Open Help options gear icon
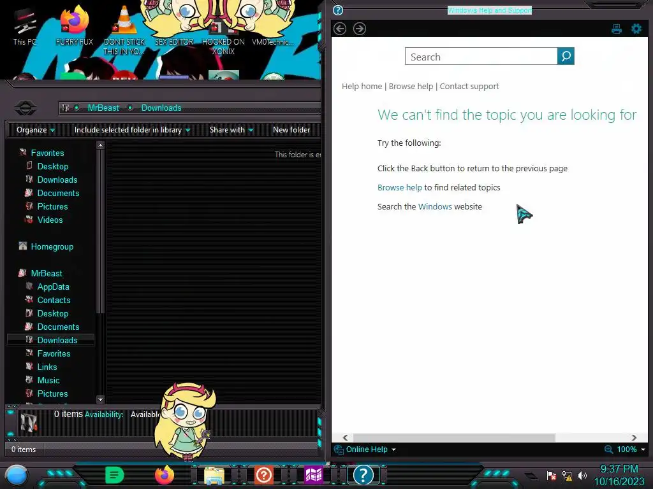The height and width of the screenshot is (489, 653). tap(636, 29)
